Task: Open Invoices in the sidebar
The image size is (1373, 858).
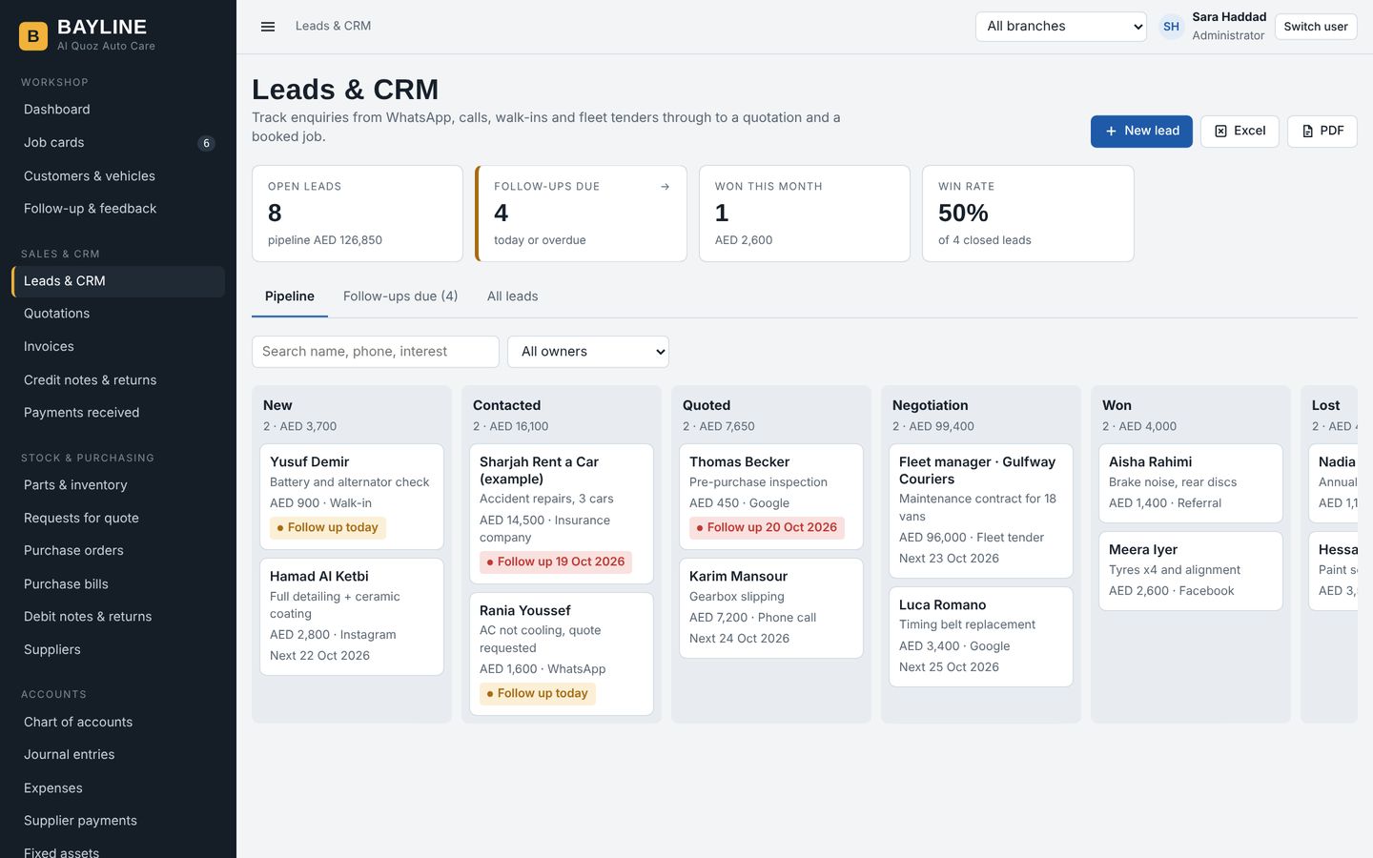Action: pyautogui.click(x=118, y=347)
